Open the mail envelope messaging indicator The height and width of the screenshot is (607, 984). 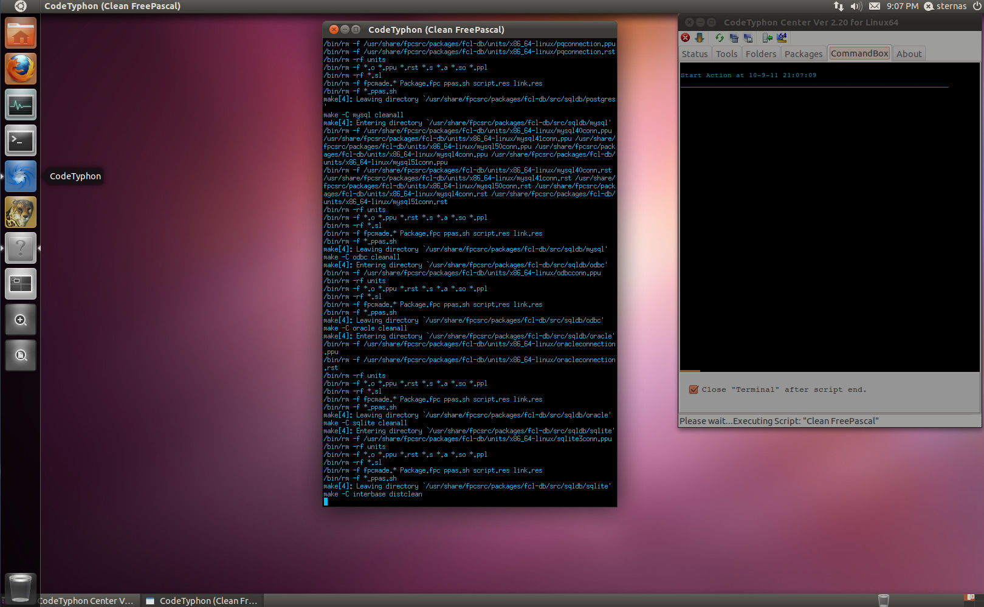pos(875,6)
